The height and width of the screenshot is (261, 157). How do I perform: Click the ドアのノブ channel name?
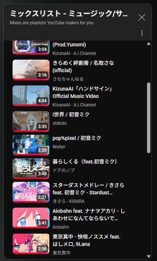[64, 170]
